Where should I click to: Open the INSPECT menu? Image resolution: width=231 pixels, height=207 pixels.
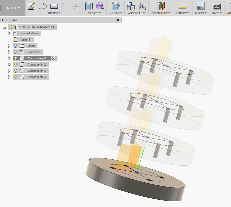click(182, 13)
